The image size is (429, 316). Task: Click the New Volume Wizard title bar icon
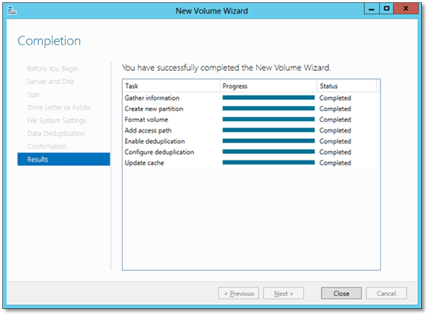pyautogui.click(x=12, y=10)
